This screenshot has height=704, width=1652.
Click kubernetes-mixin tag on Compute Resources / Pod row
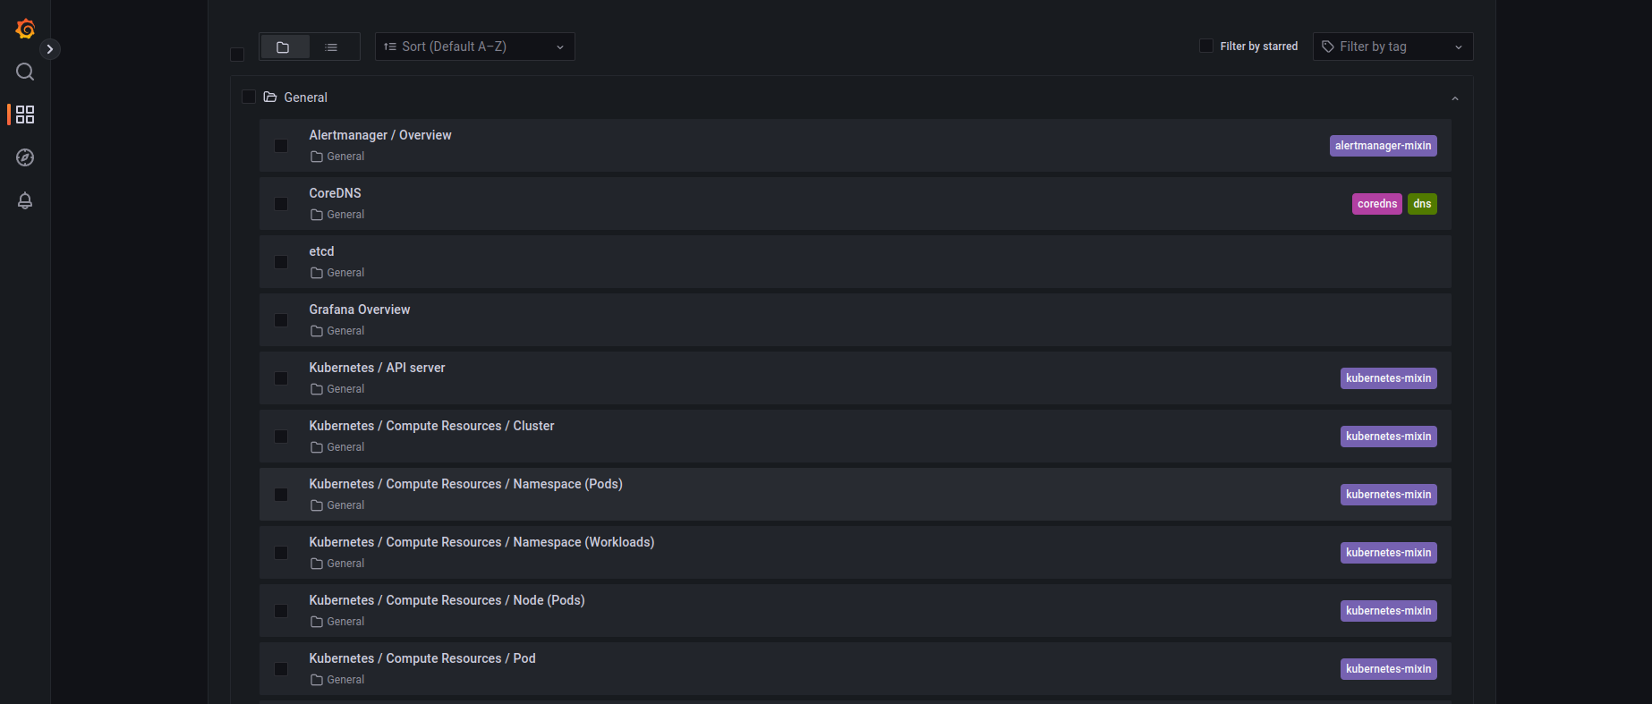1389,669
